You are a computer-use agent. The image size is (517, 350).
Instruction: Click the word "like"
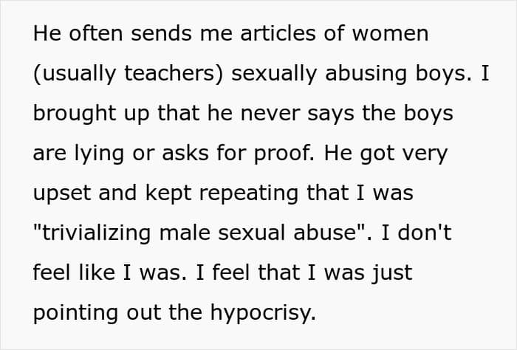pos(97,272)
